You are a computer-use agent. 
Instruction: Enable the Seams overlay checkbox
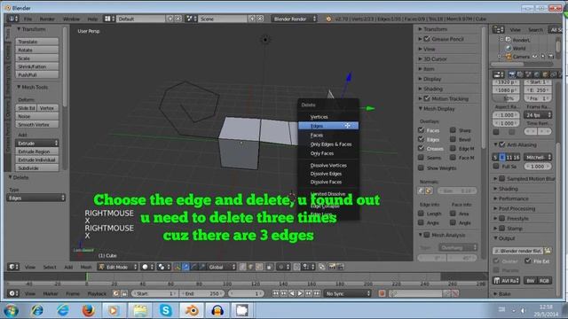(421, 158)
